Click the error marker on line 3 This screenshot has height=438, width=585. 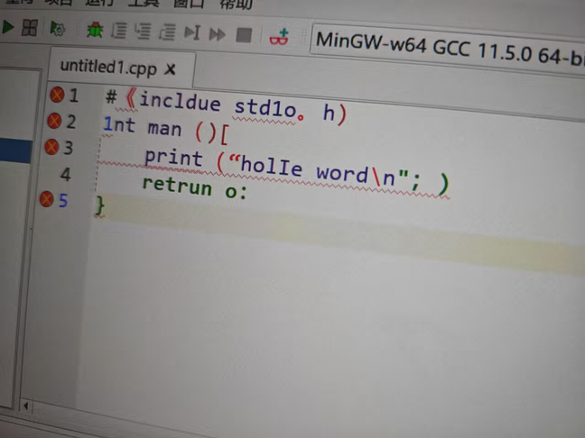[x=50, y=146]
